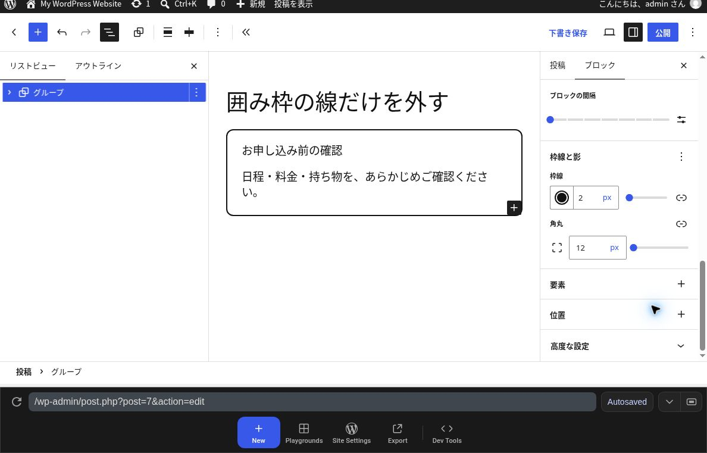The image size is (707, 453).
Task: Click the Group block icon in toolbar
Action: (x=139, y=32)
